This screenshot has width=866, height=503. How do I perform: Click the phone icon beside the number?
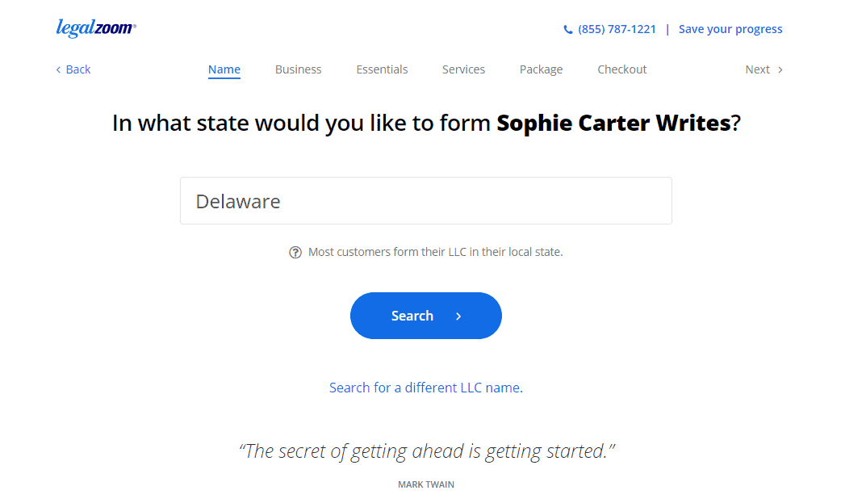click(567, 29)
